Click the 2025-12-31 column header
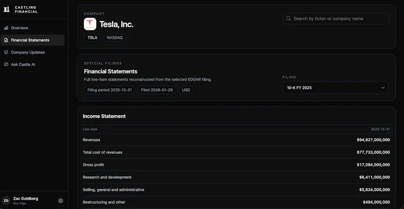The height and width of the screenshot is (209, 404). (x=380, y=129)
